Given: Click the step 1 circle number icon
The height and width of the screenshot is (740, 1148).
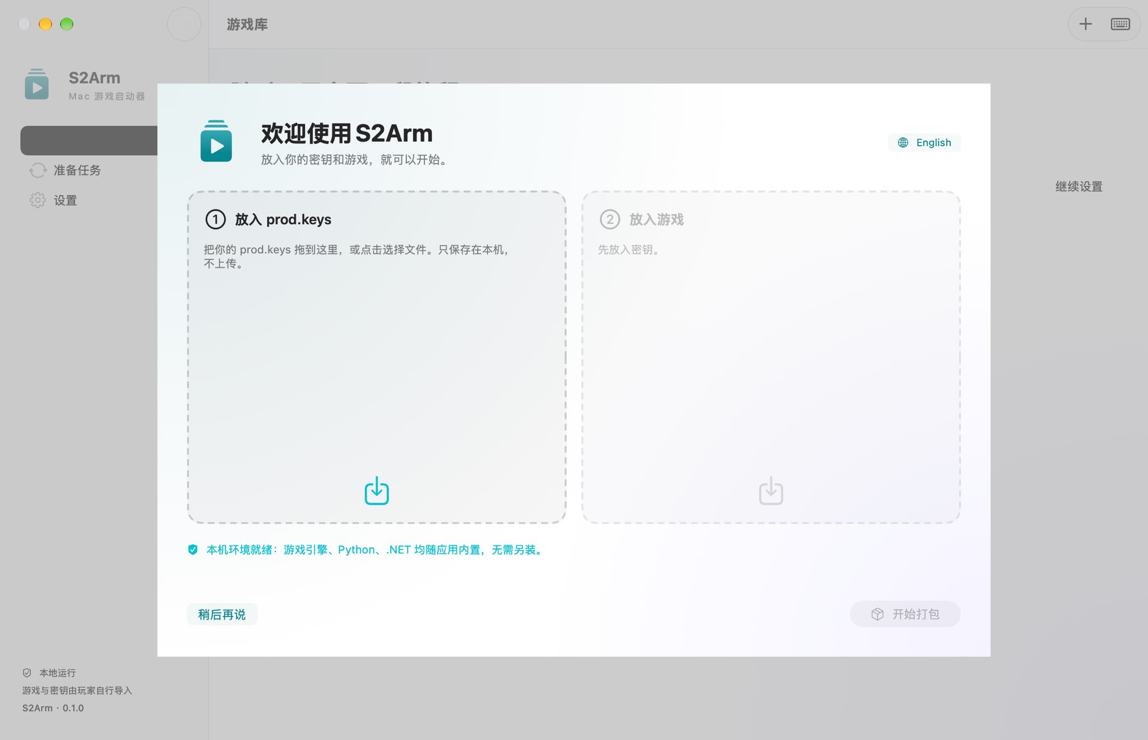Looking at the screenshot, I should 216,219.
